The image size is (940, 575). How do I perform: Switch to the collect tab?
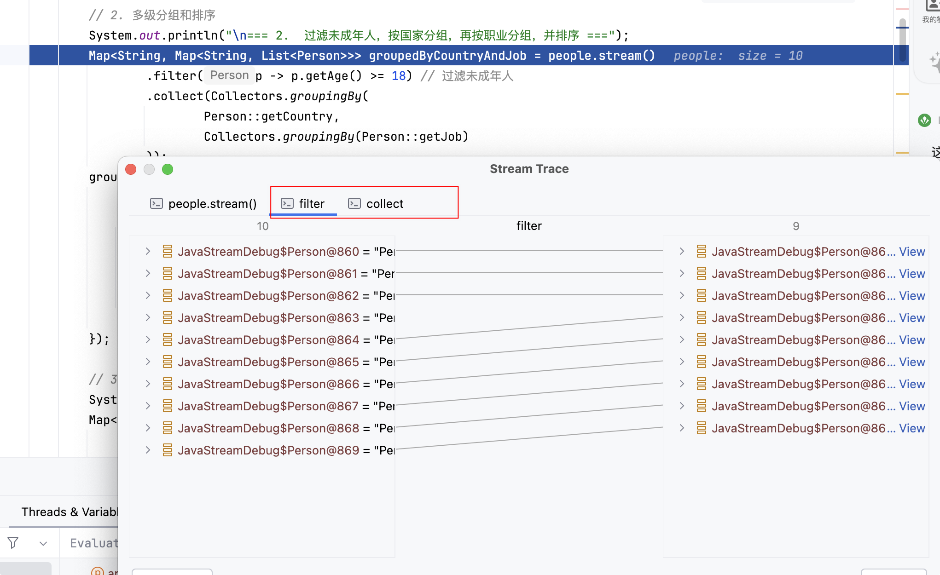[384, 203]
